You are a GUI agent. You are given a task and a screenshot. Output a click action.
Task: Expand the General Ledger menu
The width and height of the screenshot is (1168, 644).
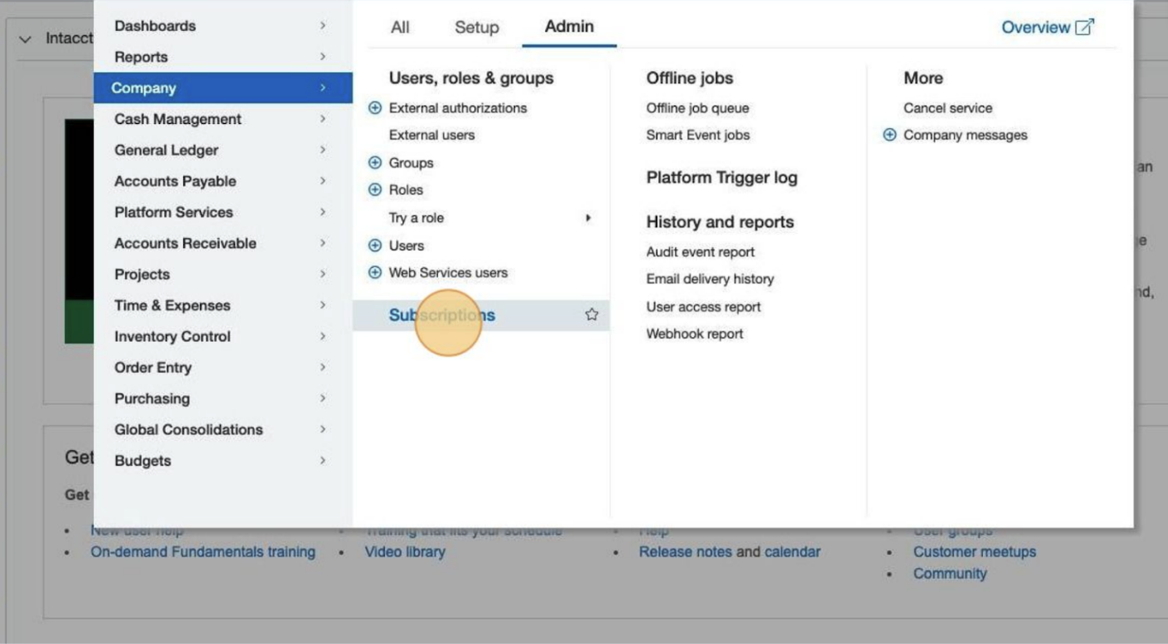[x=167, y=151]
